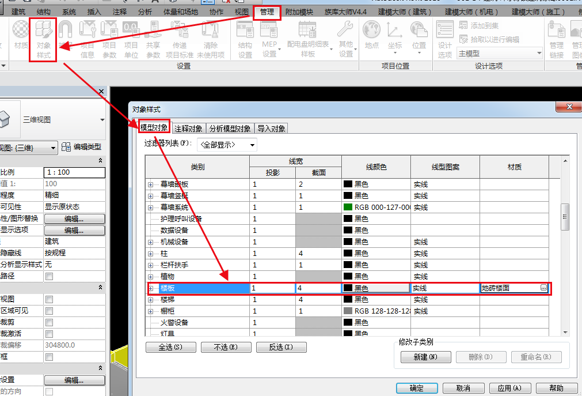
Task: Open the 附加模块 ribbon tab
Action: point(299,12)
